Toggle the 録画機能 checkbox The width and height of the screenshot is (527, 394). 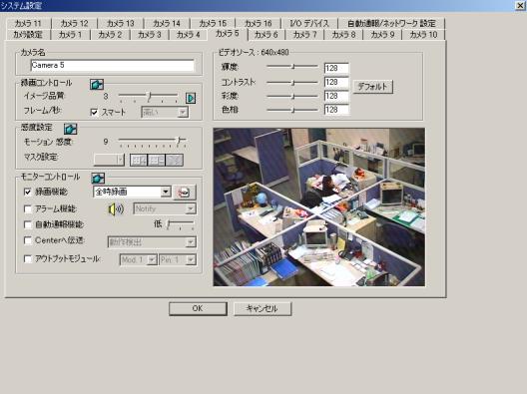28,193
